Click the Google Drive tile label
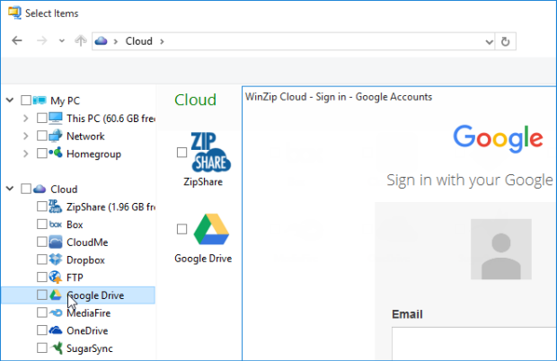The image size is (557, 361). click(x=203, y=259)
